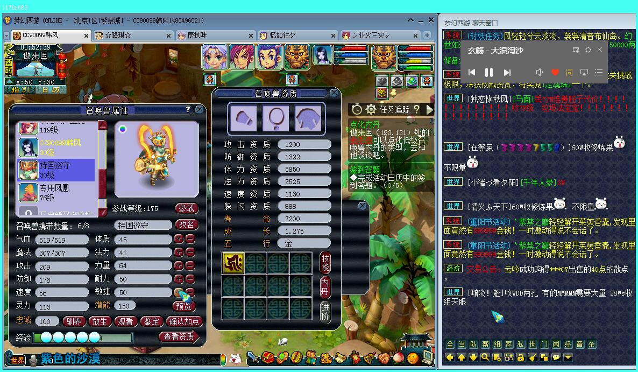
Task: Click the up arrow icon in chat toolbar
Action: 462,357
